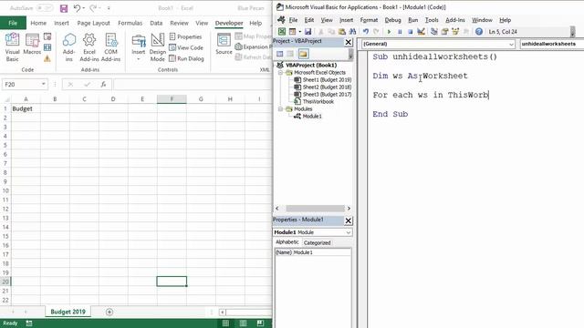The image size is (584, 328).
Task: Toggle Design Mode icon in VBA toolbar
Action: (421, 32)
